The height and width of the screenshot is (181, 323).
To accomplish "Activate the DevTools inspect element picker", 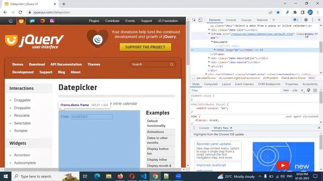I will pos(194,20).
